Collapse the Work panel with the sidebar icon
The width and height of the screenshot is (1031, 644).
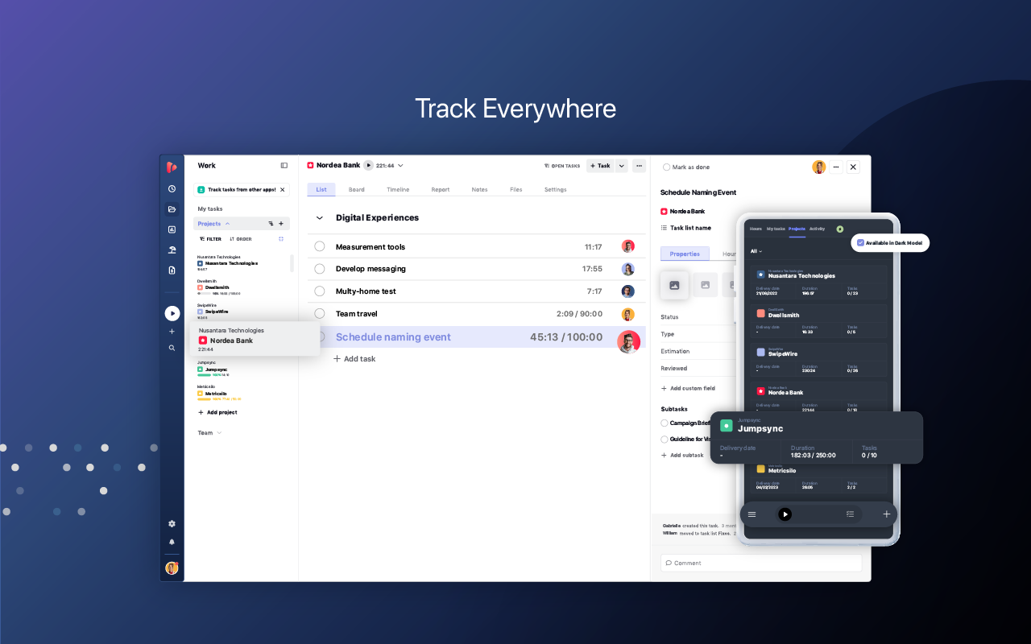coord(284,165)
